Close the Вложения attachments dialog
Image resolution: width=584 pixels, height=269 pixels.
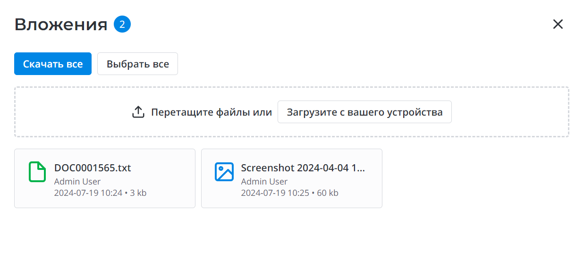point(558,25)
